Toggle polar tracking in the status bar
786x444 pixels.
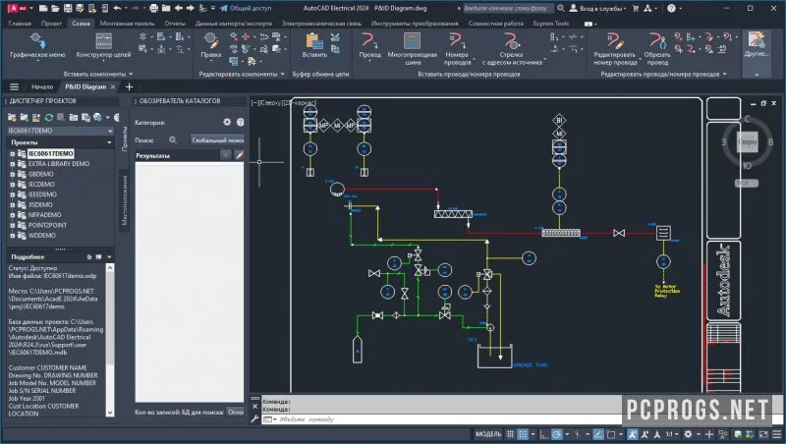[x=557, y=434]
